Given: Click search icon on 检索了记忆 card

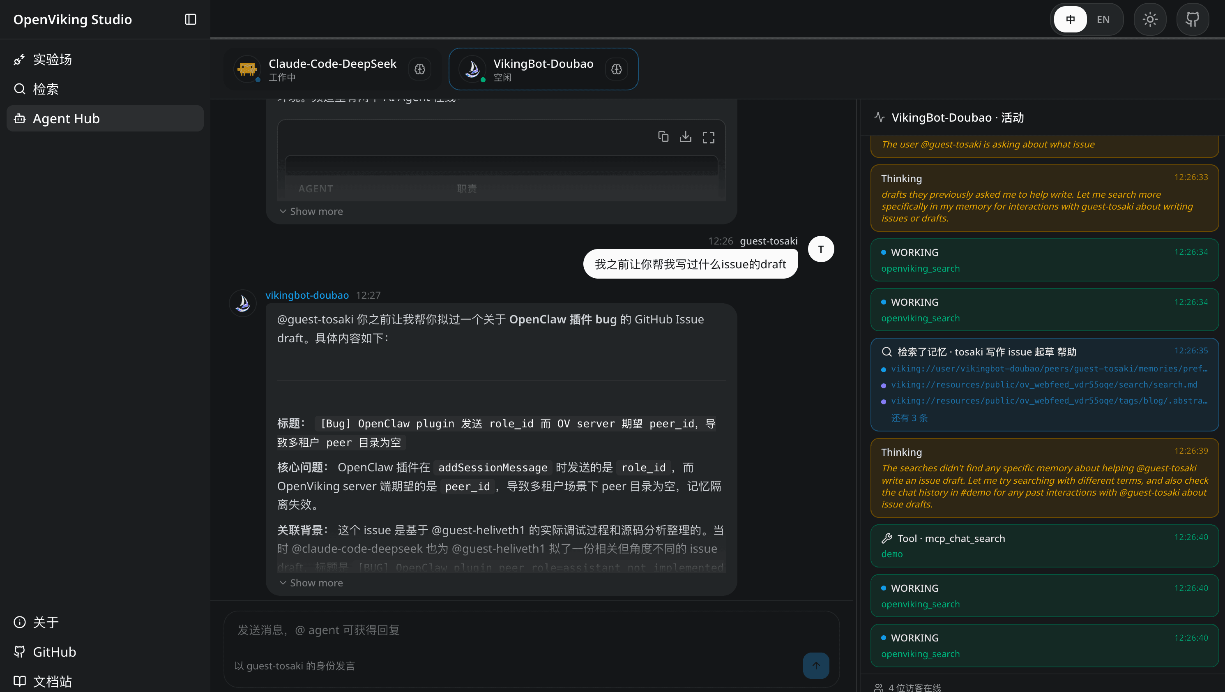Looking at the screenshot, I should 887,352.
